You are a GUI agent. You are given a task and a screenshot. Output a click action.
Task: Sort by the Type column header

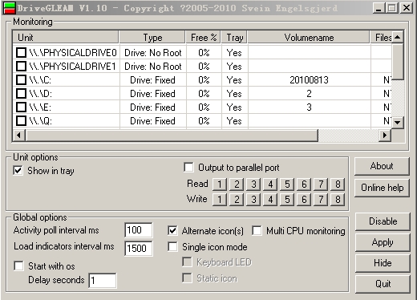pyautogui.click(x=152, y=37)
